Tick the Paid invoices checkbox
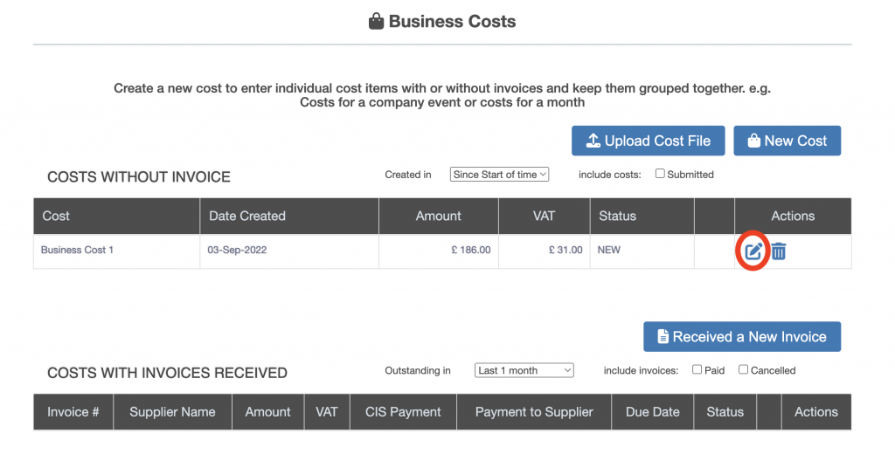The height and width of the screenshot is (468, 895). 697,369
